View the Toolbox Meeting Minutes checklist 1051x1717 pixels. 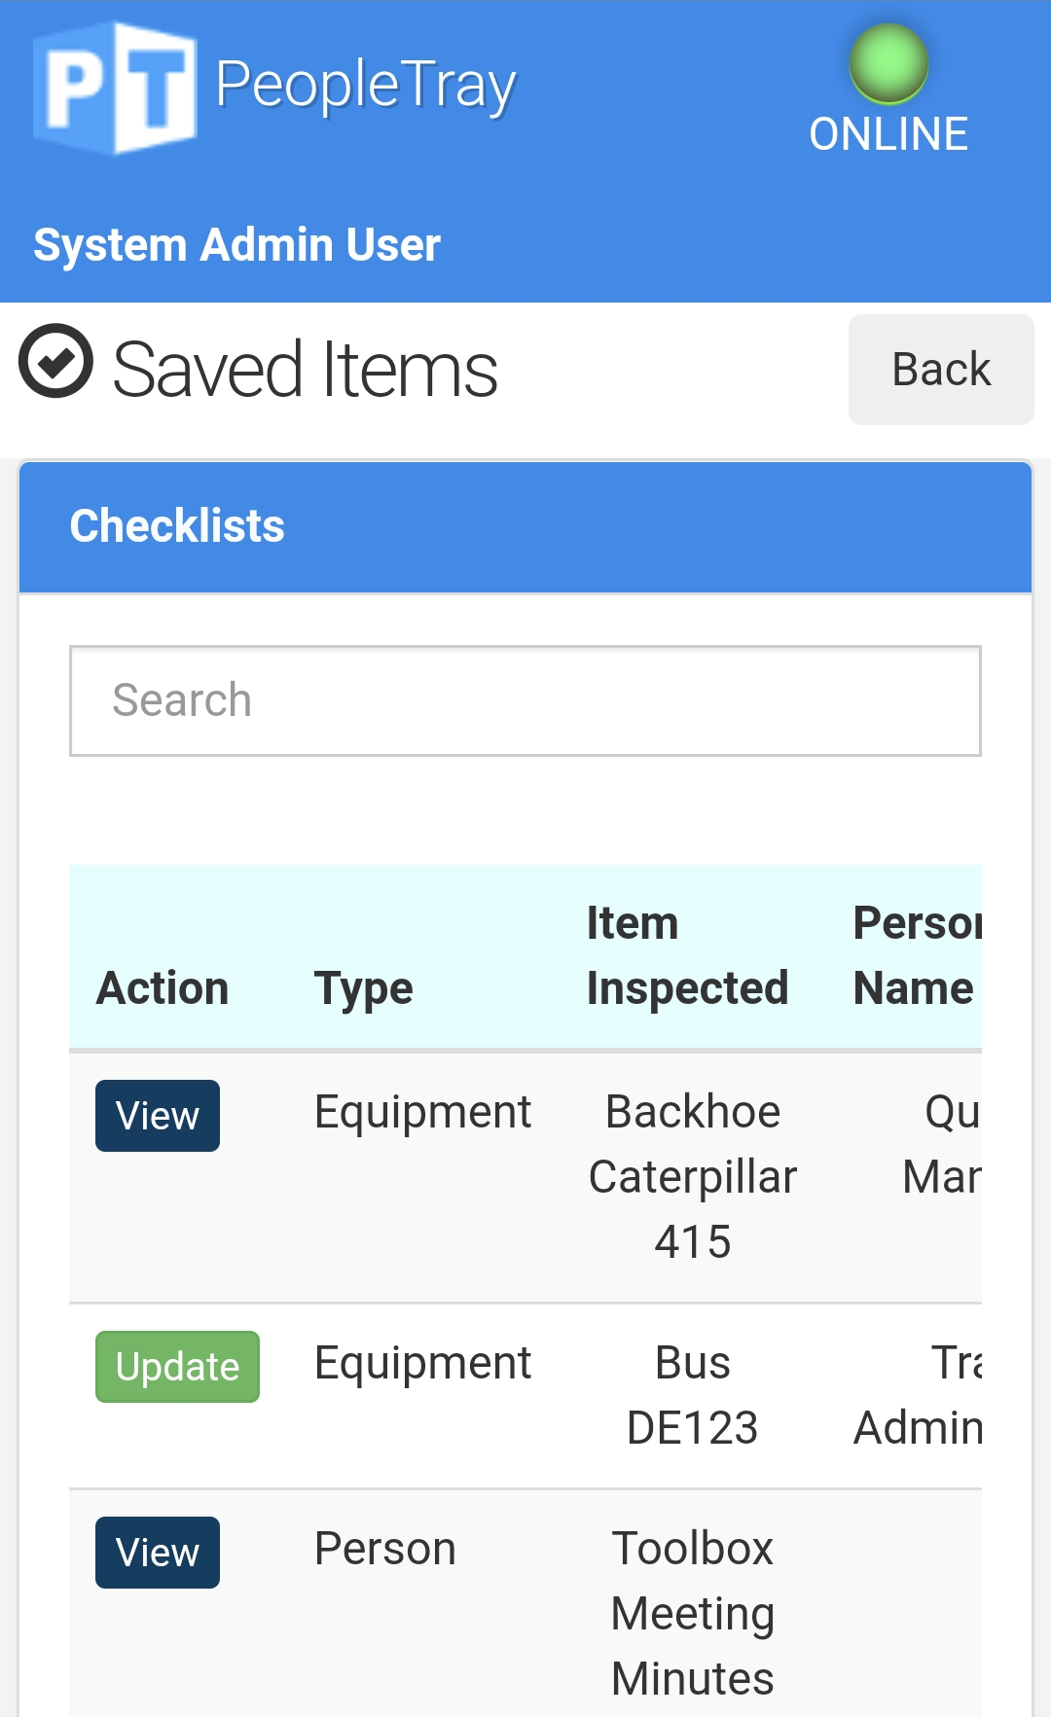point(157,1552)
